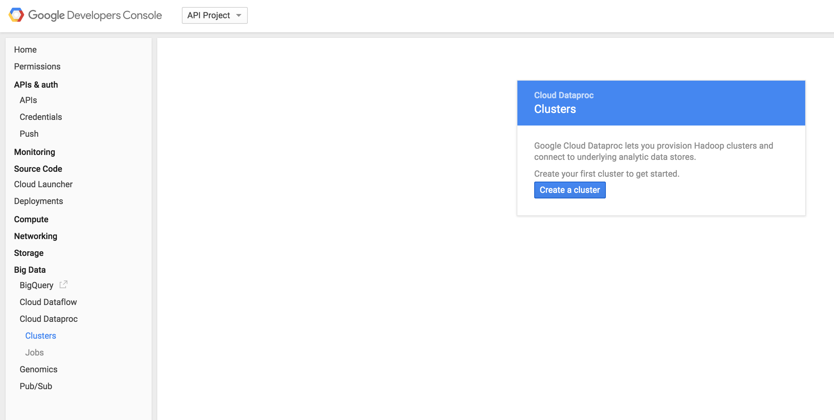The width and height of the screenshot is (834, 420).
Task: Expand the Monitoring section
Action: click(34, 152)
